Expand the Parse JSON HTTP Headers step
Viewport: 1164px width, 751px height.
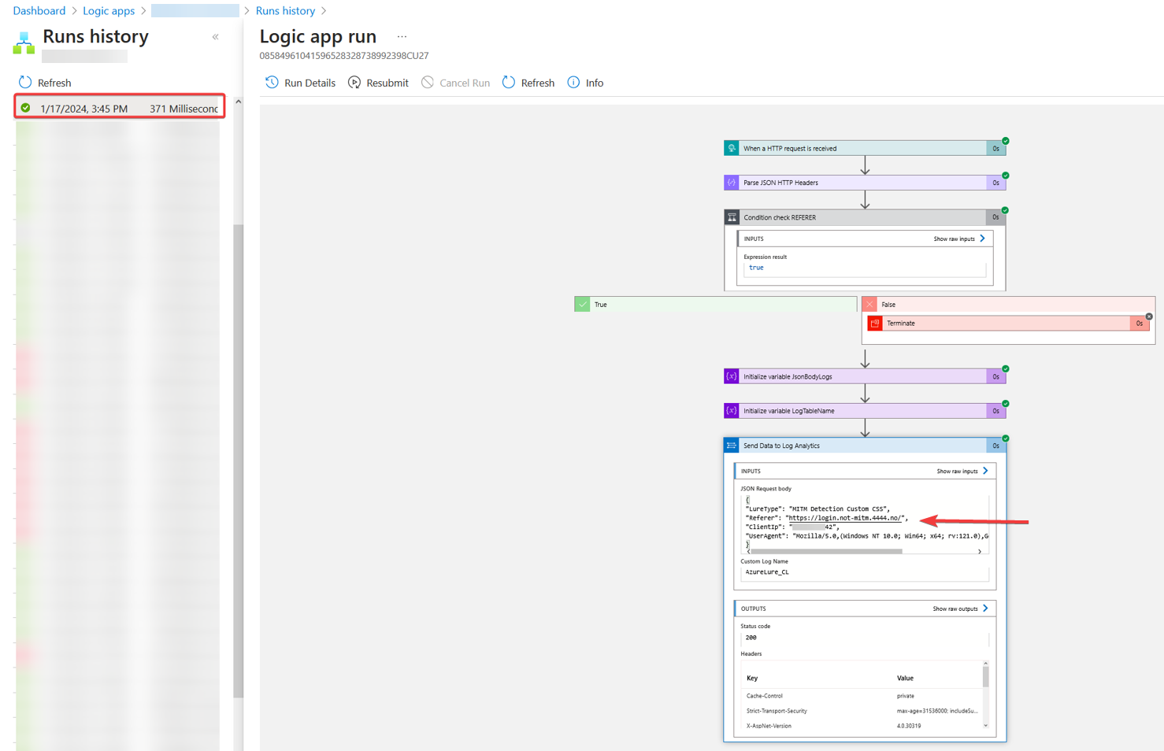[864, 183]
